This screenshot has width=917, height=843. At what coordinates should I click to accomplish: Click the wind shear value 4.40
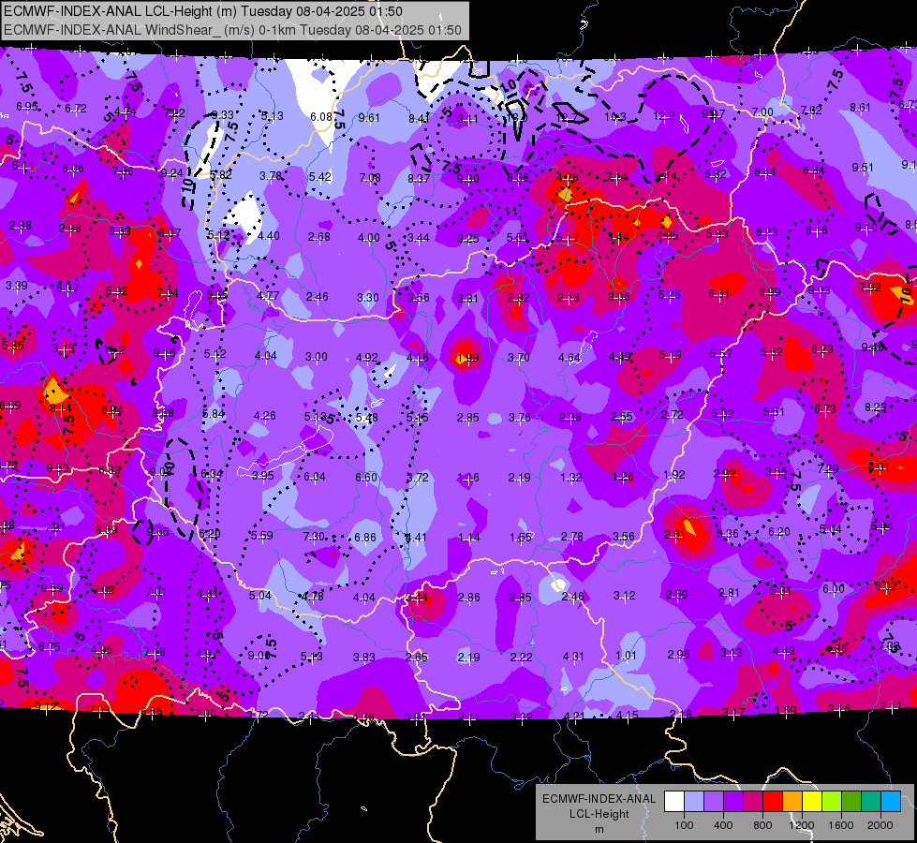coord(269,236)
